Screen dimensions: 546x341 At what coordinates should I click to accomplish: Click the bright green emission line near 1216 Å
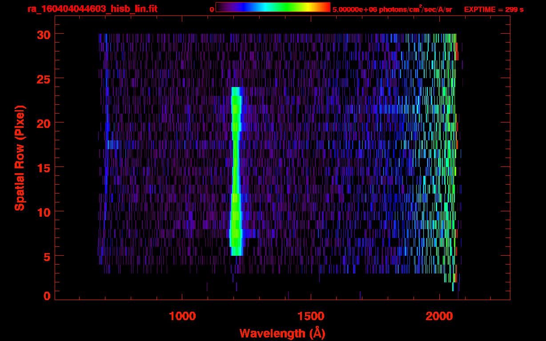(236, 171)
